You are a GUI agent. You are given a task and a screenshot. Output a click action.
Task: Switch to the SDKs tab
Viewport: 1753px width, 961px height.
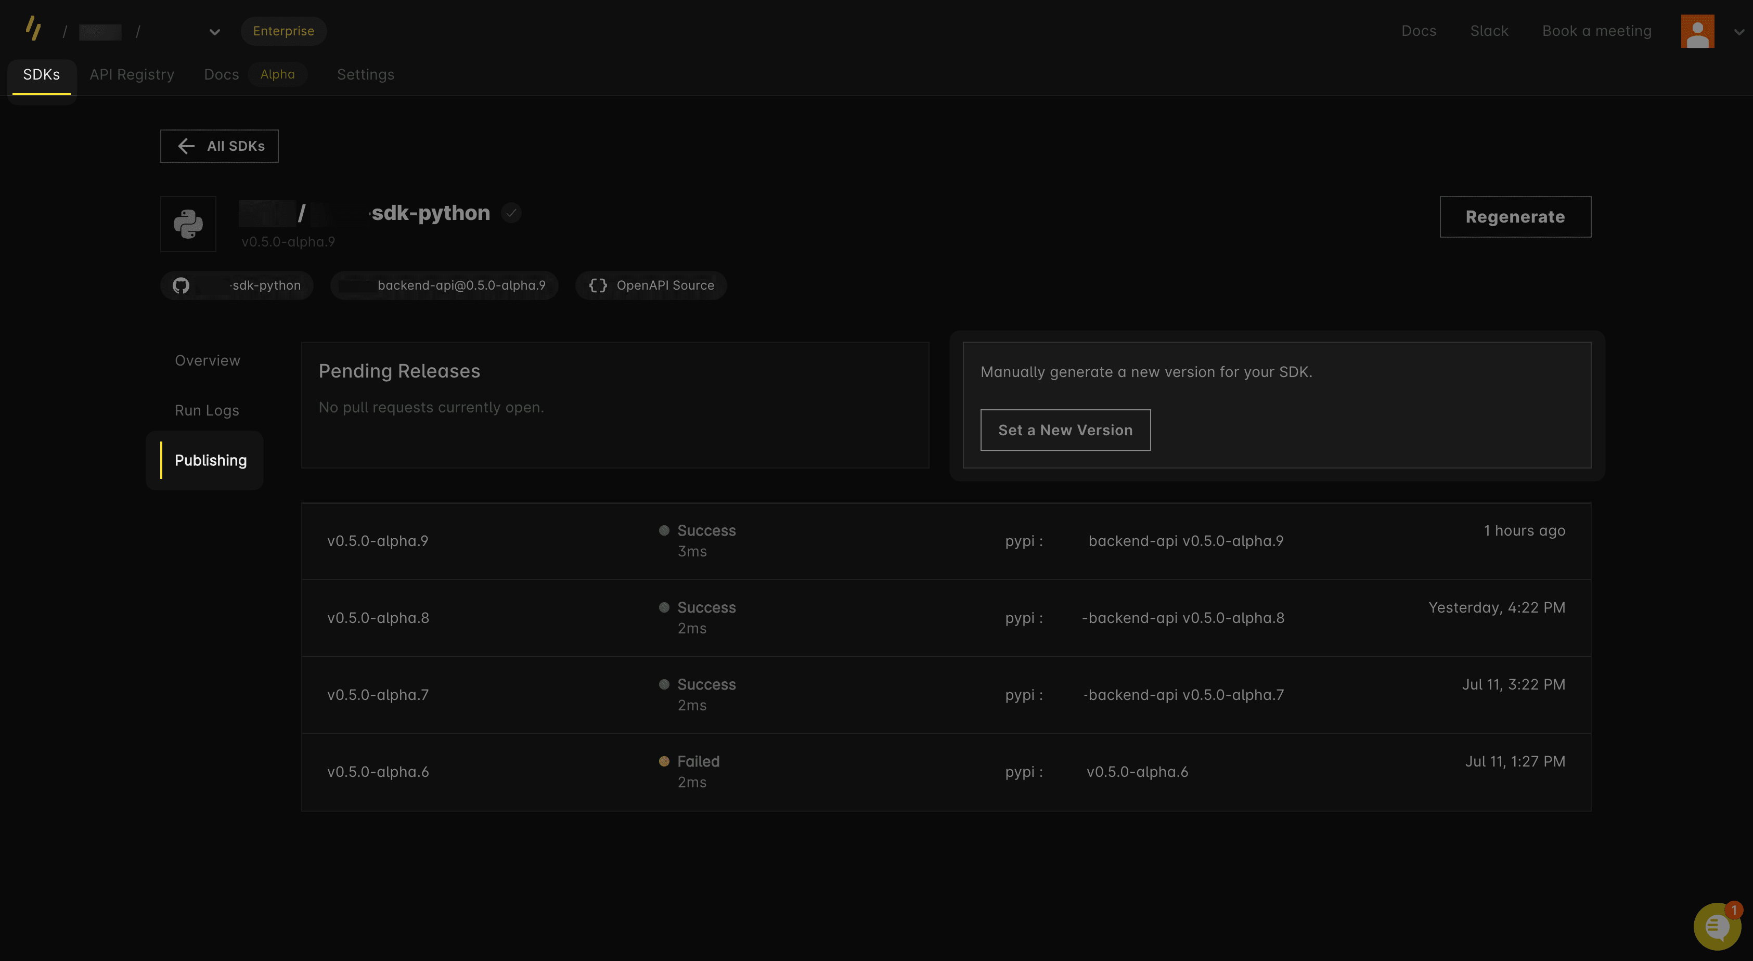pos(42,74)
